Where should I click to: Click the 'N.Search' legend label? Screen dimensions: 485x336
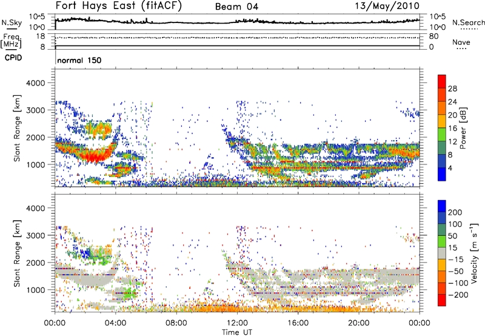coord(469,22)
